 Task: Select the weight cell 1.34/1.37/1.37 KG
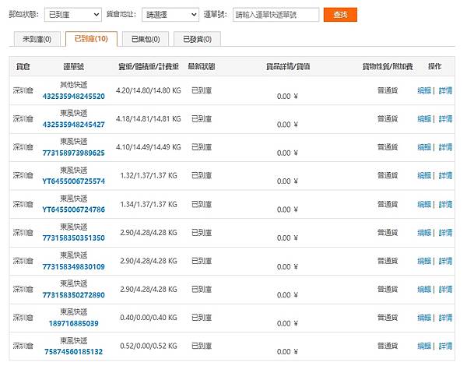click(x=149, y=204)
